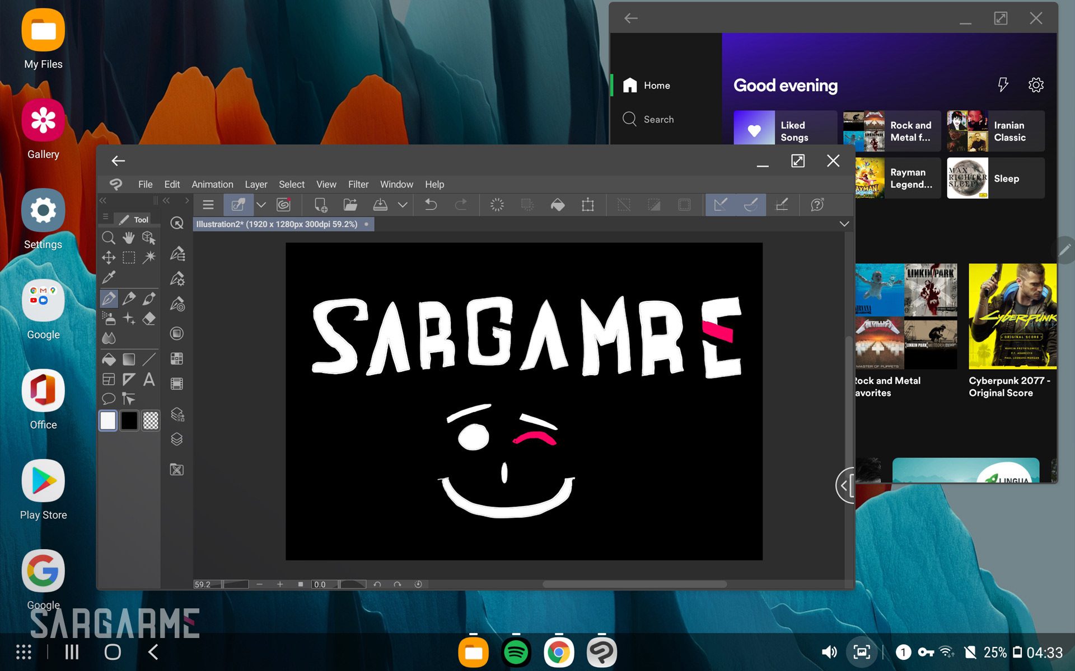Viewport: 1075px width, 671px height.
Task: Select the Text tool
Action: [x=149, y=380]
